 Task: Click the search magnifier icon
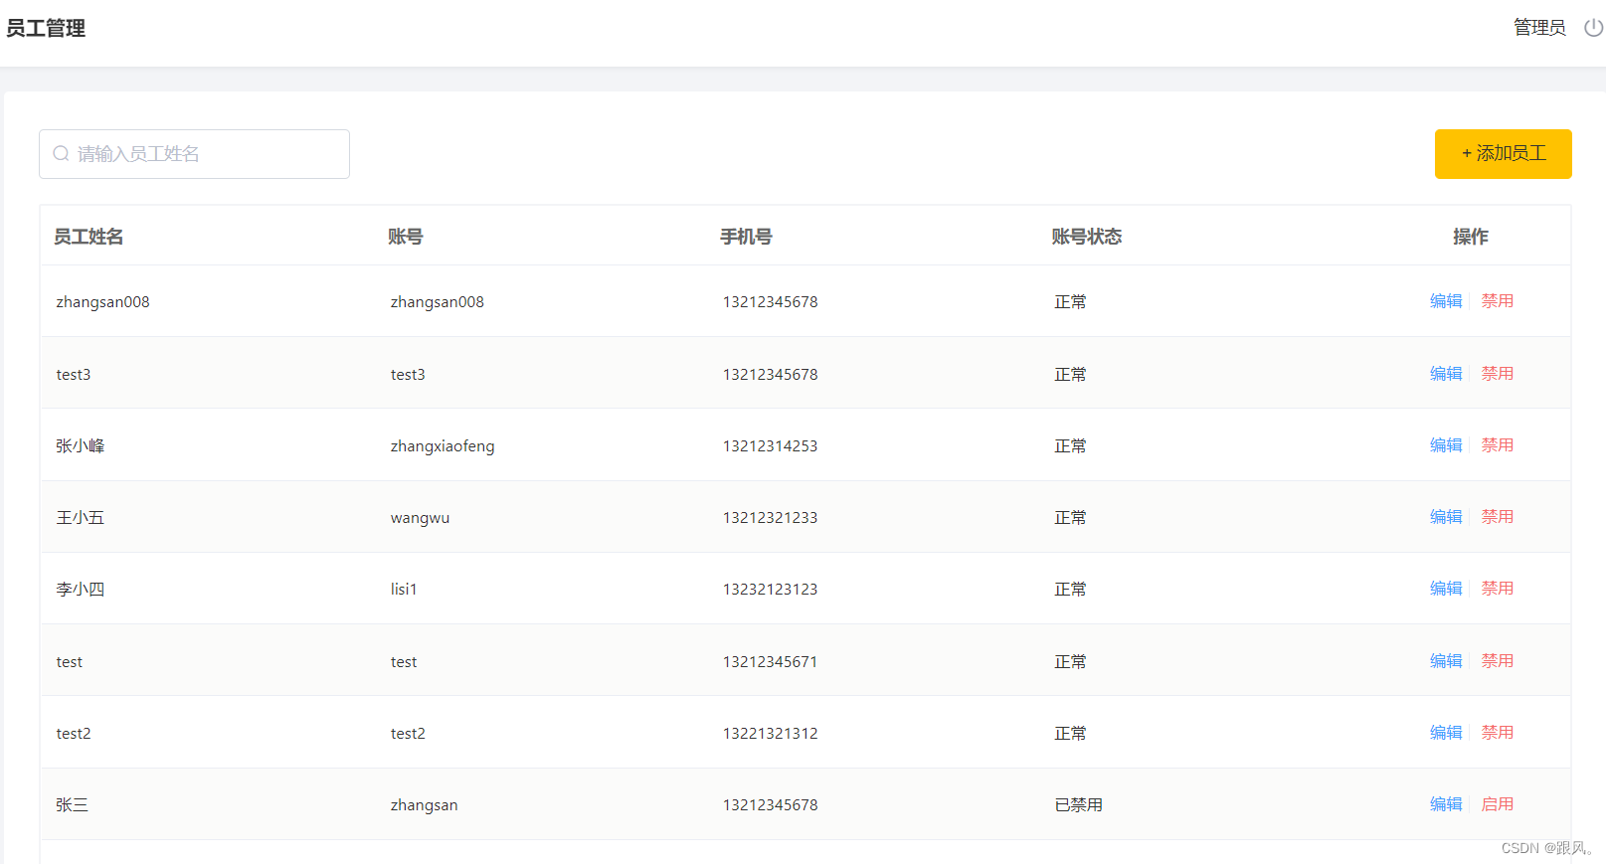click(61, 154)
